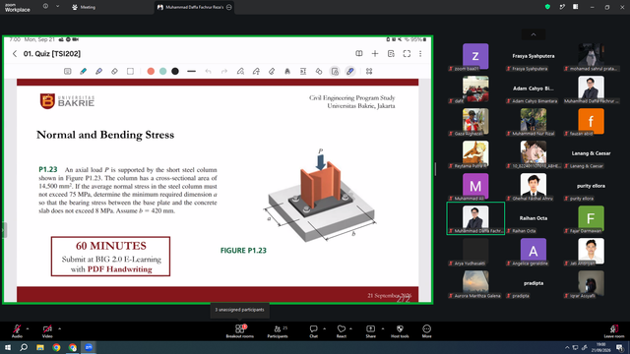Go back from 01. Quiz [TSI202] note
Image resolution: width=630 pixels, height=354 pixels.
[15, 54]
